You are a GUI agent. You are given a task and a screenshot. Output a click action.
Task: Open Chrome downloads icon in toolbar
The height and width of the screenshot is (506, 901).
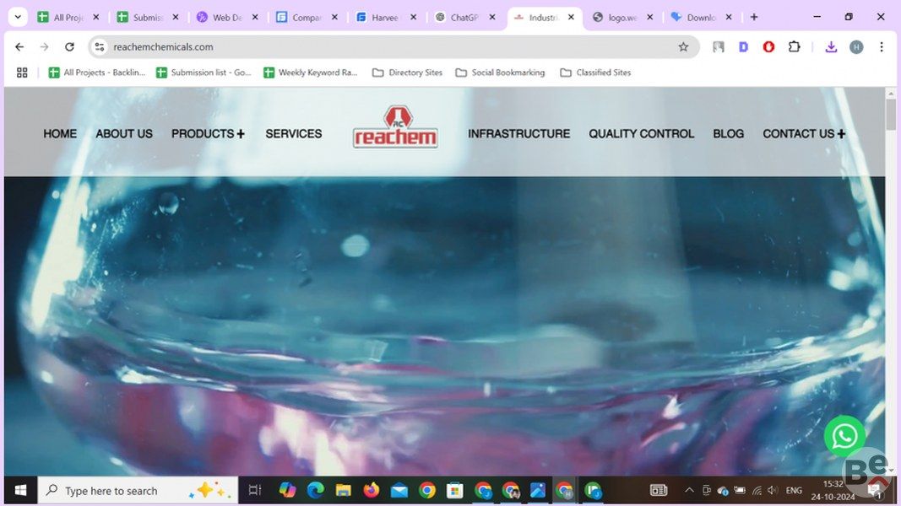tap(831, 47)
